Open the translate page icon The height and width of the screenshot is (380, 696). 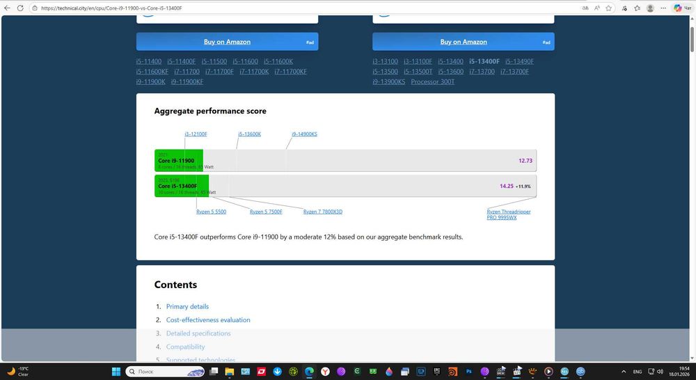[585, 8]
